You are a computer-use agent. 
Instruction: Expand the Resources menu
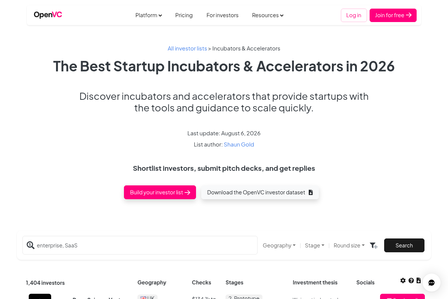[x=268, y=15]
